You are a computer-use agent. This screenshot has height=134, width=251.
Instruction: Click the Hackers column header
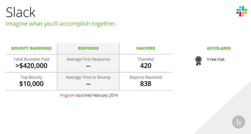tap(146, 48)
